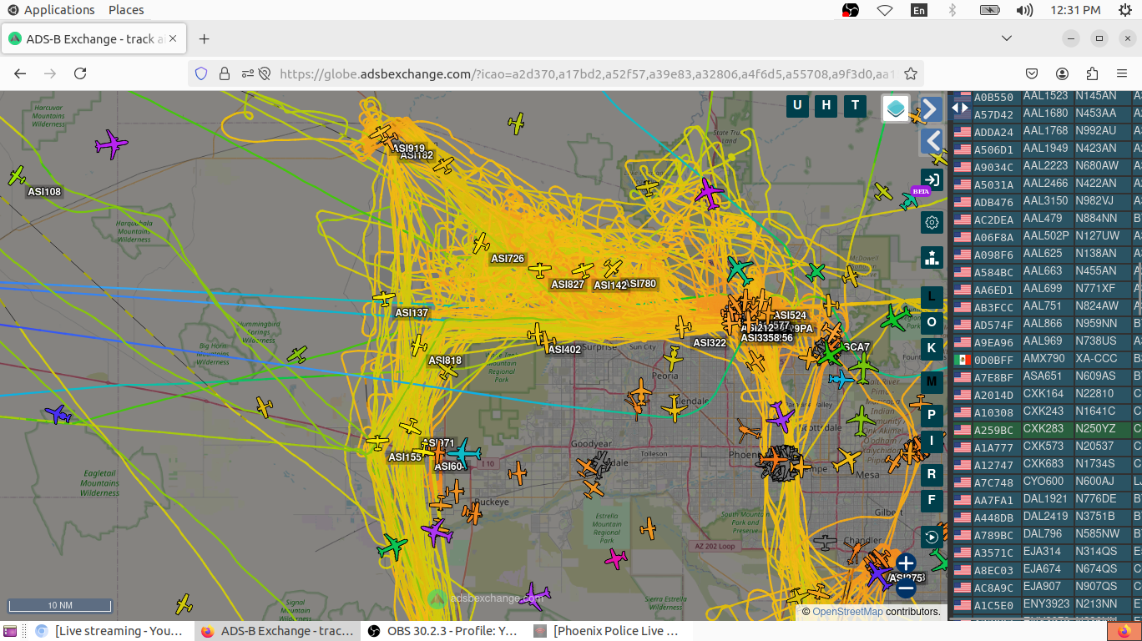Click the URL address bar
Screen dimensions: 1142x641
587,73
